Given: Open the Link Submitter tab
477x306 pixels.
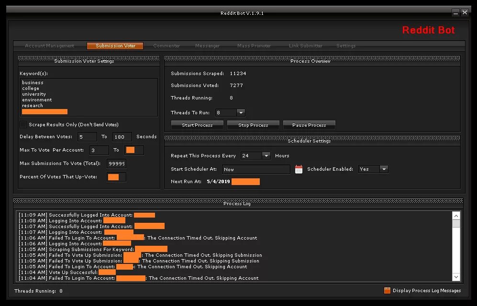Looking at the screenshot, I should [x=305, y=45].
